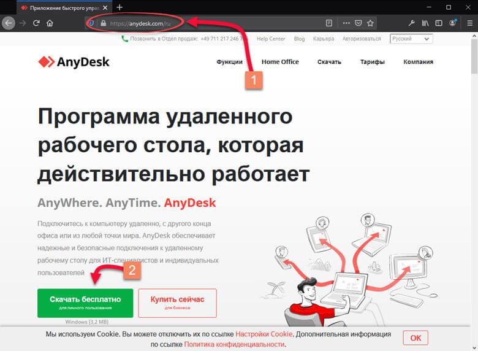Click the AnyWhere. AnyTime. AnyDesk tagline
This screenshot has width=478, height=351.
pyautogui.click(x=126, y=203)
